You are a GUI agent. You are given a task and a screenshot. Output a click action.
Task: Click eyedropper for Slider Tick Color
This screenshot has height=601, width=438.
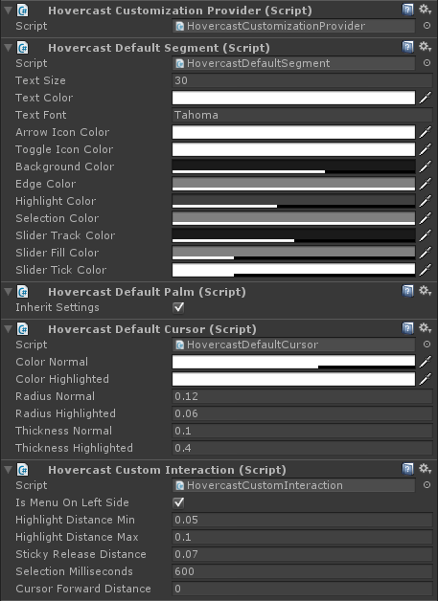click(x=425, y=270)
